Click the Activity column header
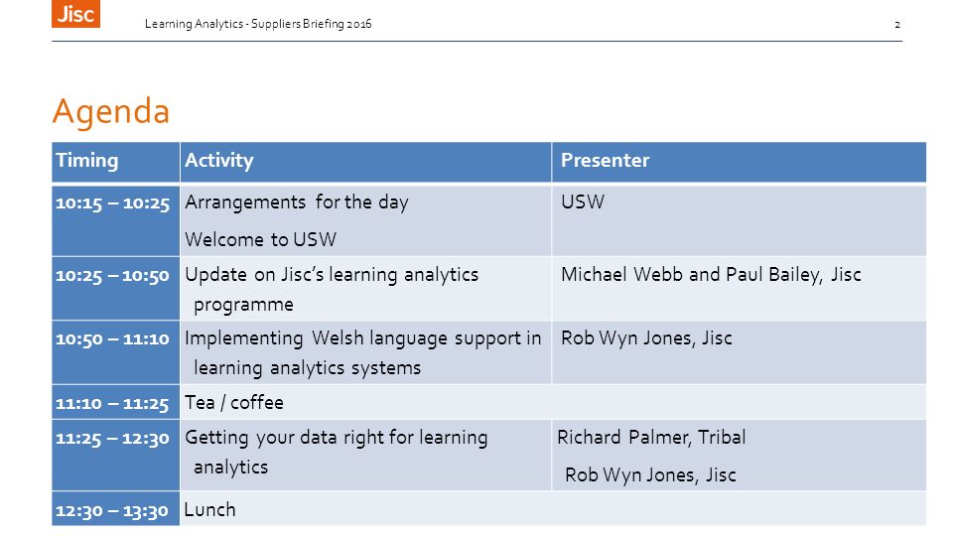 365,162
